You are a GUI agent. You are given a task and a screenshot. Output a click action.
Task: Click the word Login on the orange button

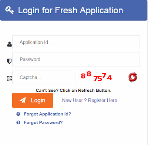tap(38, 100)
